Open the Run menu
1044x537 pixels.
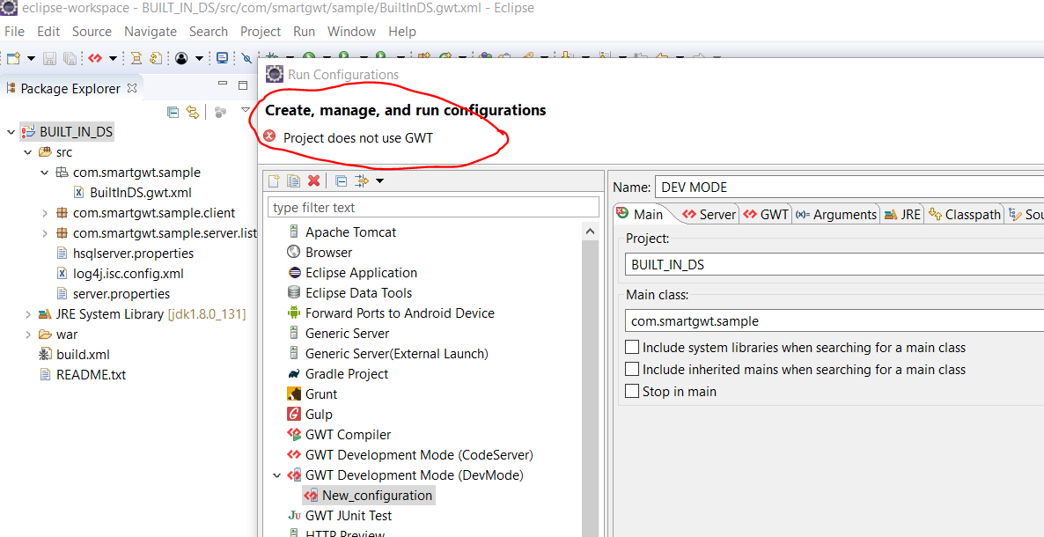point(305,32)
